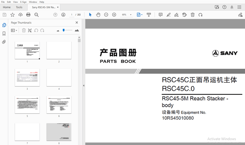The height and width of the screenshot is (145, 245).
Task: Open the Bookmarks sidebar panel
Action: 4,34
